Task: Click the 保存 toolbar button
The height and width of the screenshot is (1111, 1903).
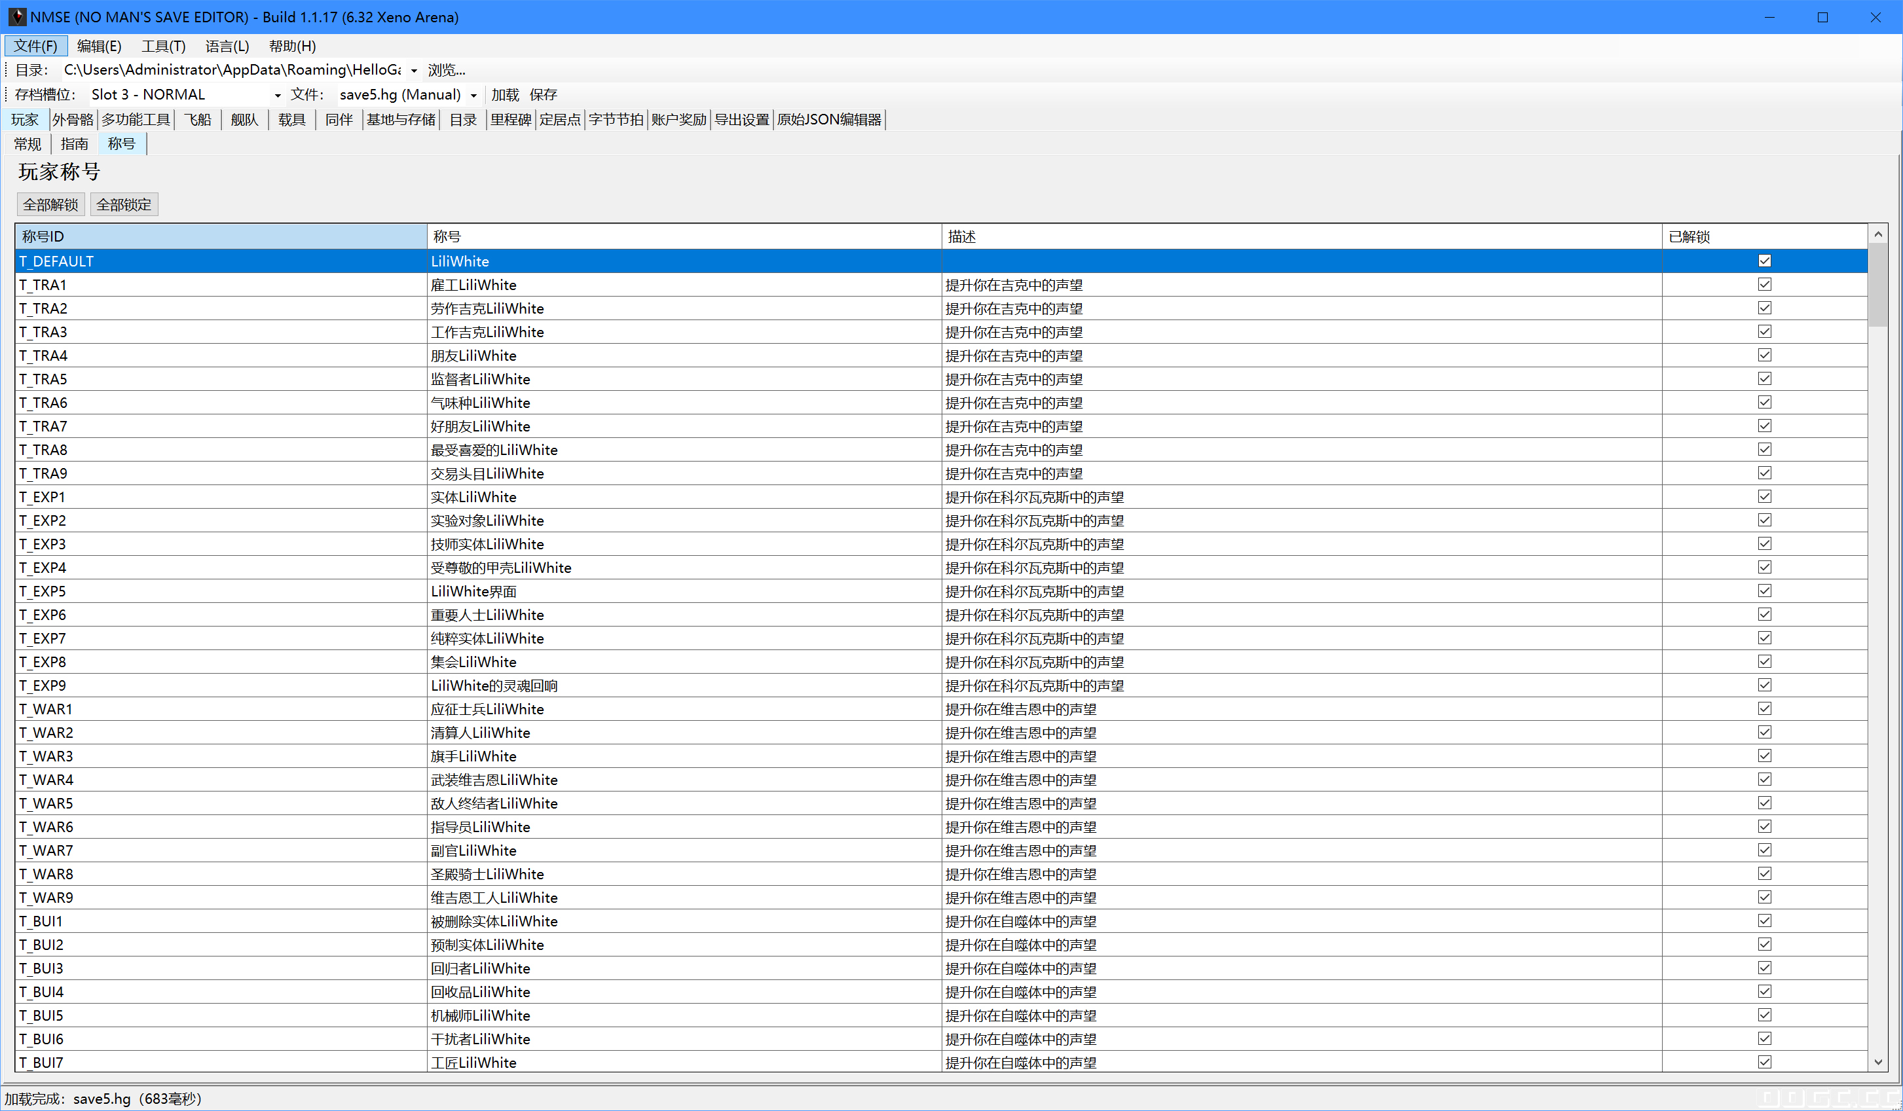Action: [543, 94]
